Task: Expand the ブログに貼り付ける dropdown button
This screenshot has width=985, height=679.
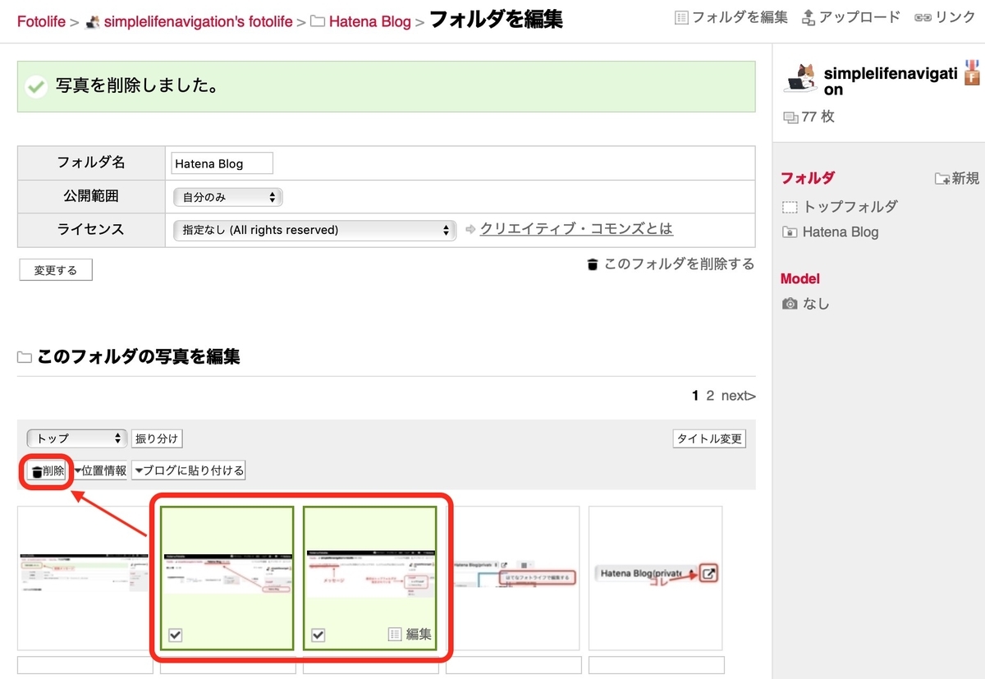Action: pyautogui.click(x=189, y=471)
